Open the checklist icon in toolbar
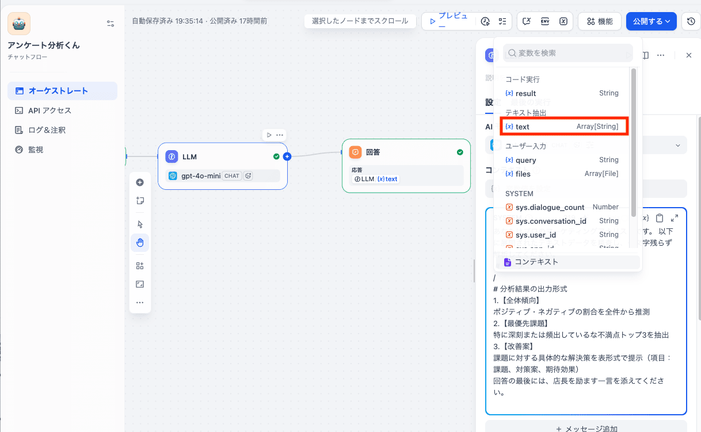Image resolution: width=701 pixels, height=432 pixels. tap(502, 21)
